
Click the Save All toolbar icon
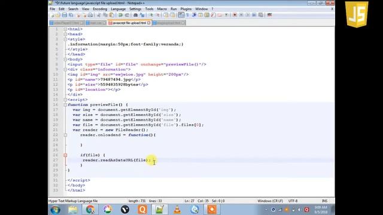(x=71, y=15)
